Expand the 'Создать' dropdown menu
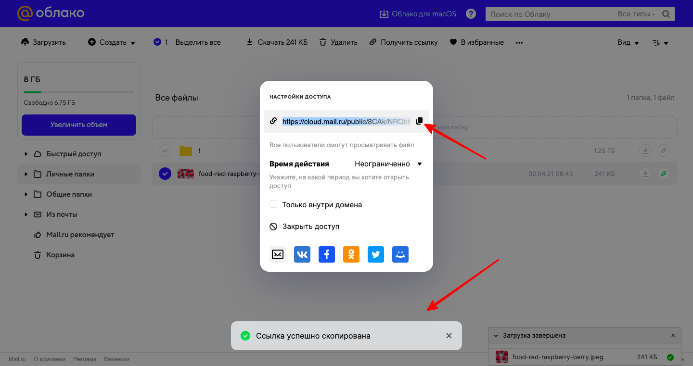The image size is (693, 366). [x=112, y=42]
